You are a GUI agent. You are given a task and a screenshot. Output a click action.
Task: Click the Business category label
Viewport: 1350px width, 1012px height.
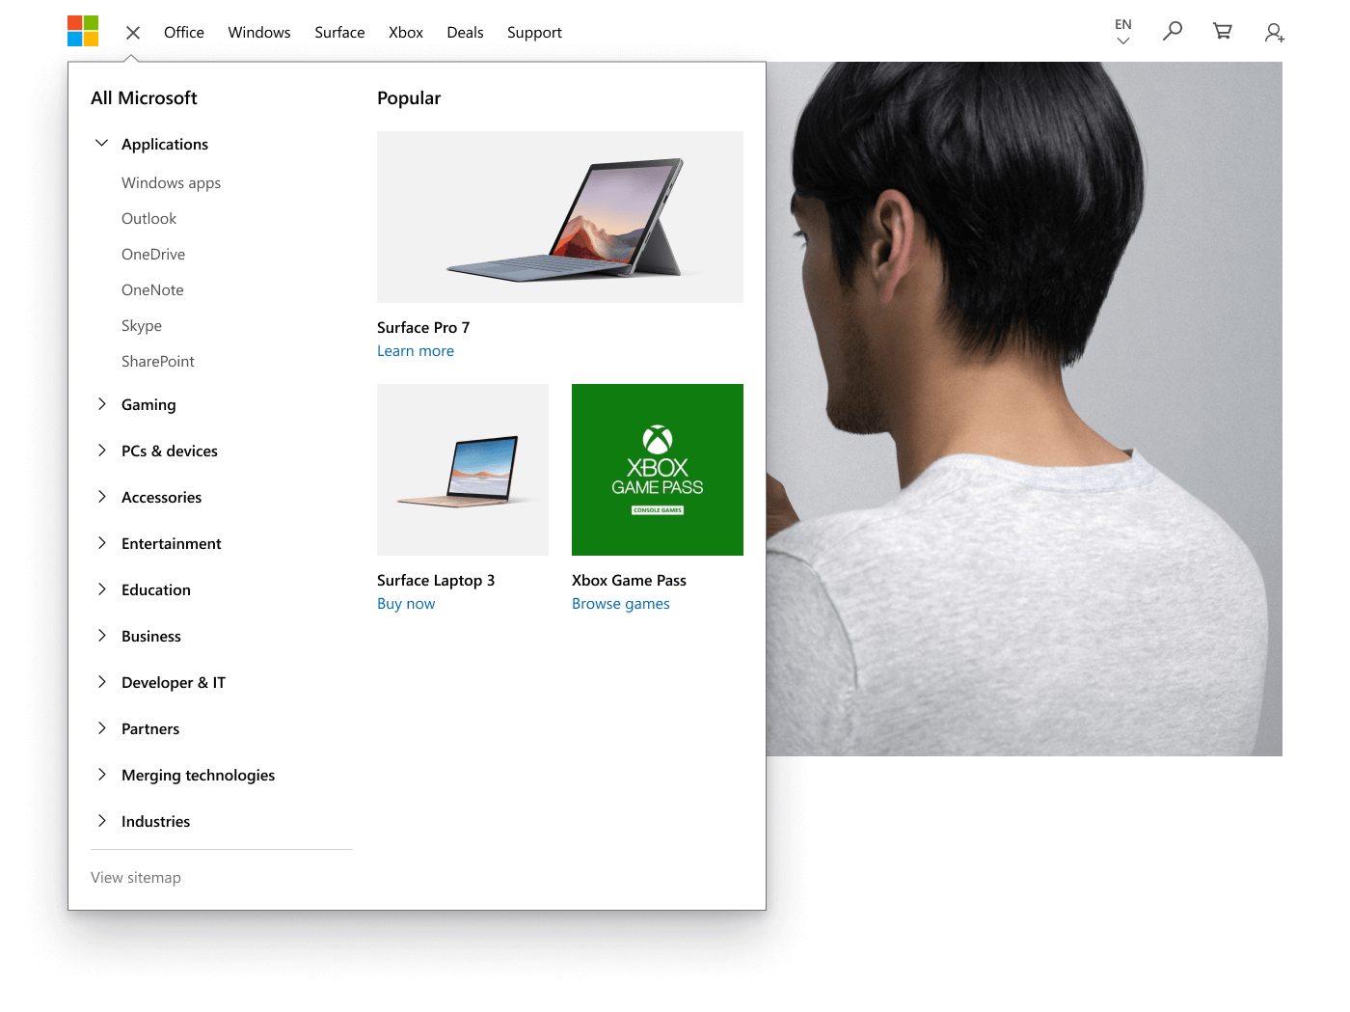pyautogui.click(x=151, y=636)
